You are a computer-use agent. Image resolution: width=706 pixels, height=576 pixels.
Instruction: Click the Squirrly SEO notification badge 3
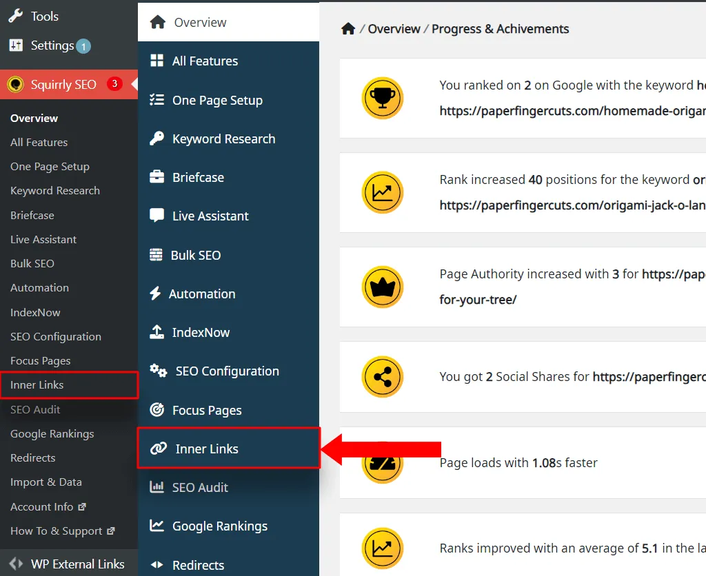point(114,83)
